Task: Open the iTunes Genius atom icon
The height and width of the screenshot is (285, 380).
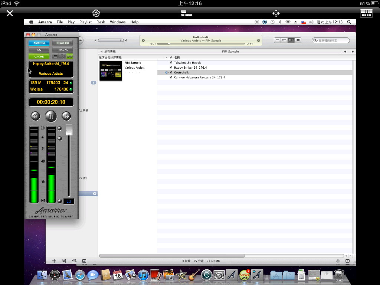Action: pos(338,261)
